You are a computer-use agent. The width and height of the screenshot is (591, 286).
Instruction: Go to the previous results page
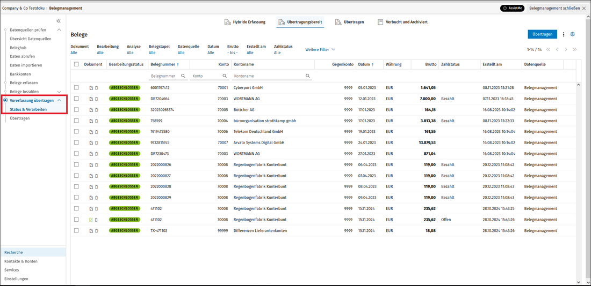pos(557,50)
